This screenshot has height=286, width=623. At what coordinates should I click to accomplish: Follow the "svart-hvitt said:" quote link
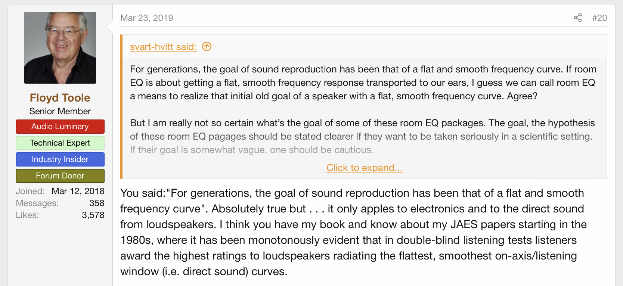coord(163,47)
